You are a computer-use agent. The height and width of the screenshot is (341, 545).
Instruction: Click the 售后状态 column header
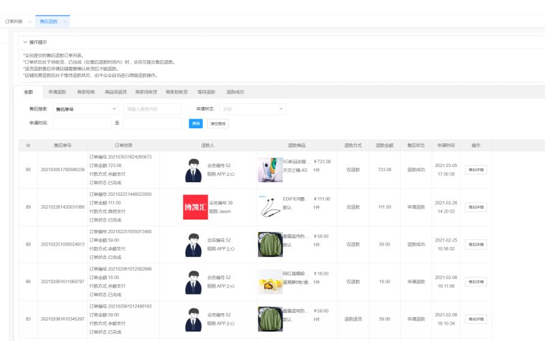pyautogui.click(x=416, y=145)
